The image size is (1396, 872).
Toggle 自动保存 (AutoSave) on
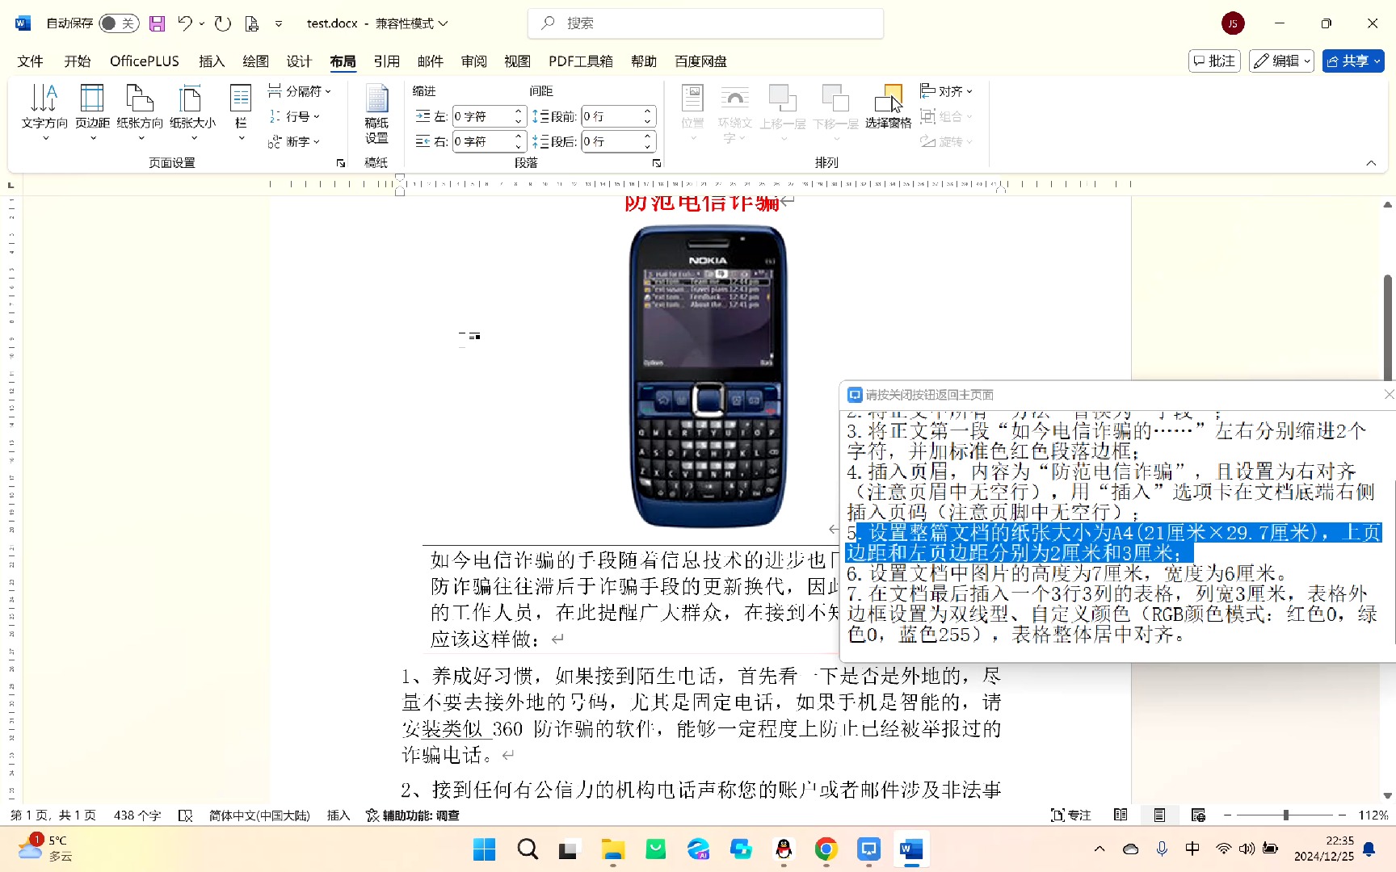(x=119, y=23)
